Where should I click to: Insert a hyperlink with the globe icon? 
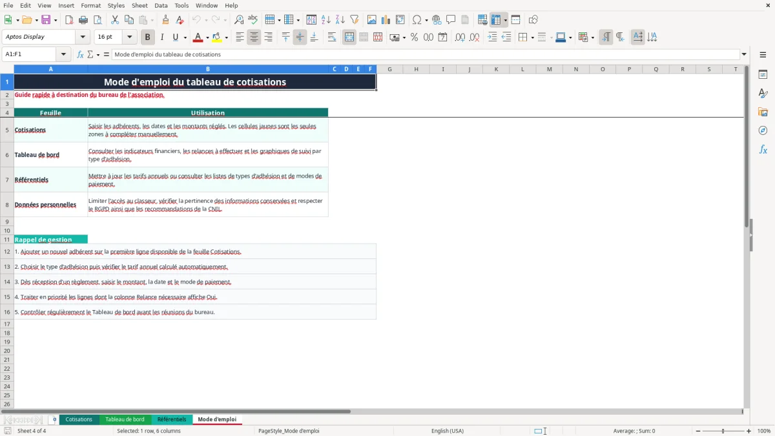(437, 20)
